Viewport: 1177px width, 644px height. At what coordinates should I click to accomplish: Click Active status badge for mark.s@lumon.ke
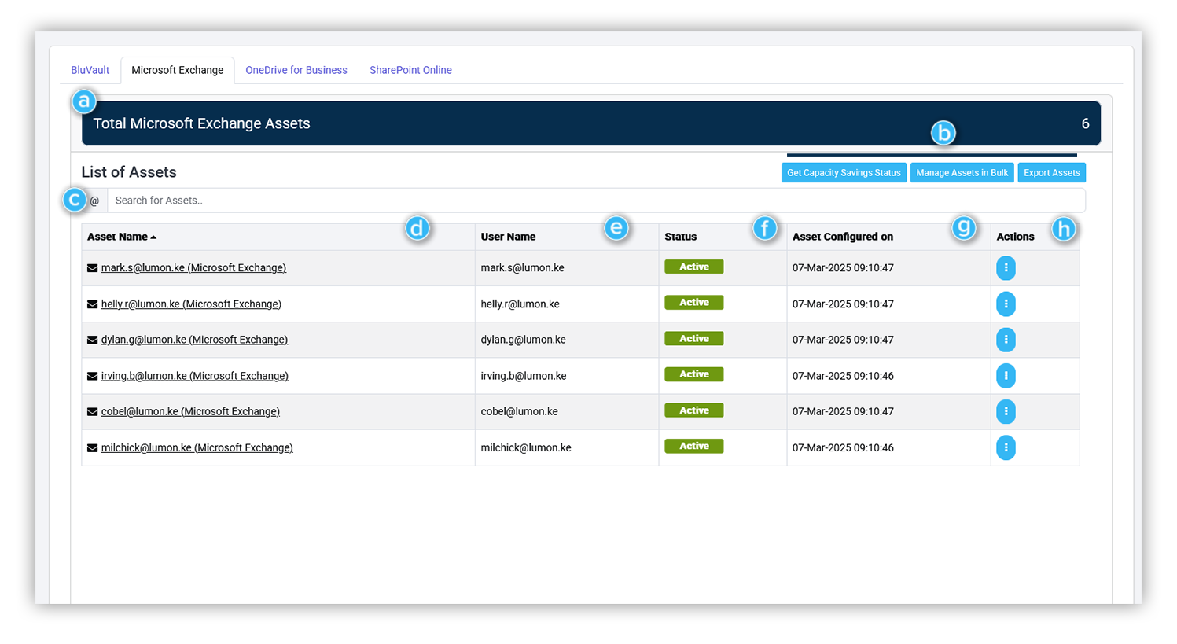click(694, 267)
